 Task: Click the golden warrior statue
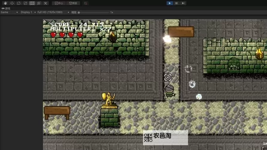click(109, 100)
